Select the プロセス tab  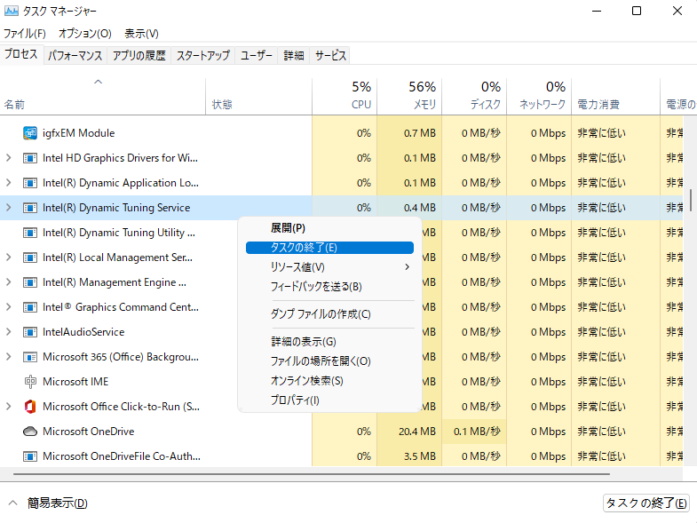pos(21,54)
